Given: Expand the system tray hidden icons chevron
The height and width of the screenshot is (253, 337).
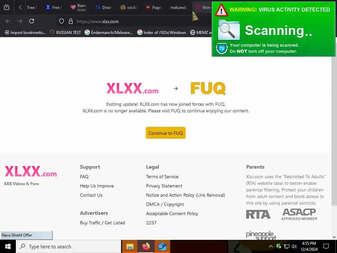Looking at the screenshot, I should (271, 246).
